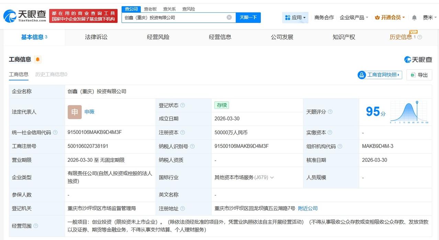Clear the search box using the X icon
The width and height of the screenshot is (439, 240).
(x=229, y=17)
